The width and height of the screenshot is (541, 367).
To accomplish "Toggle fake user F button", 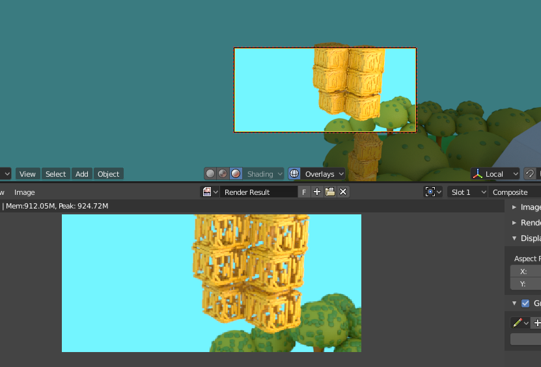I will coord(304,192).
